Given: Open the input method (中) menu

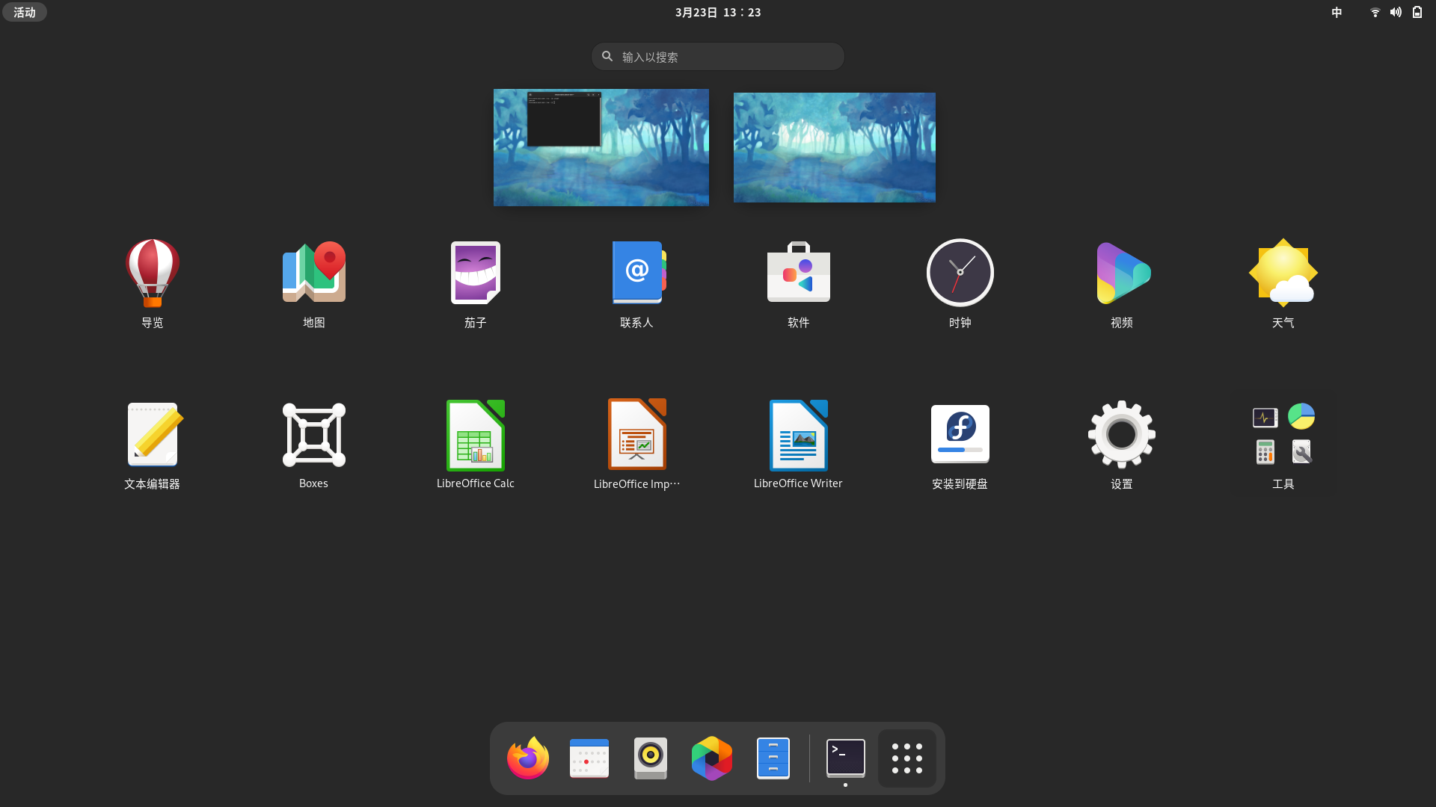Looking at the screenshot, I should click(1337, 12).
